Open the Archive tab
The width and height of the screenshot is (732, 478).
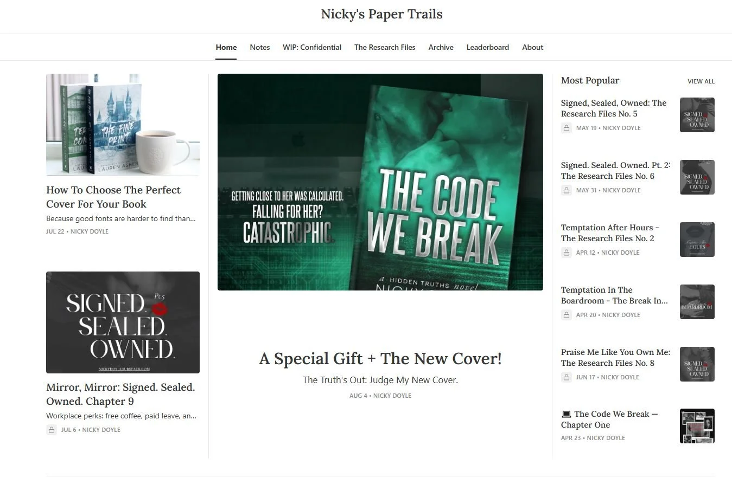pos(441,47)
